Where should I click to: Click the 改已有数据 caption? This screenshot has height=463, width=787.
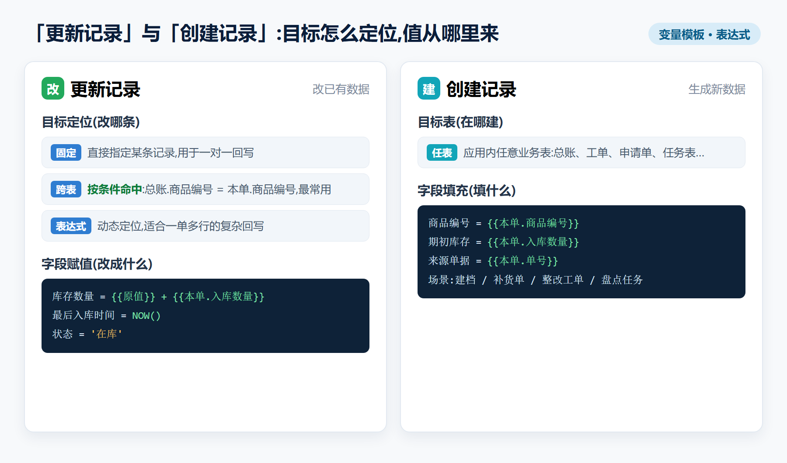pyautogui.click(x=341, y=89)
